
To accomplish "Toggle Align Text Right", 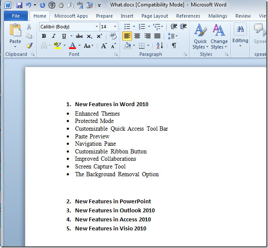I will tap(148, 36).
